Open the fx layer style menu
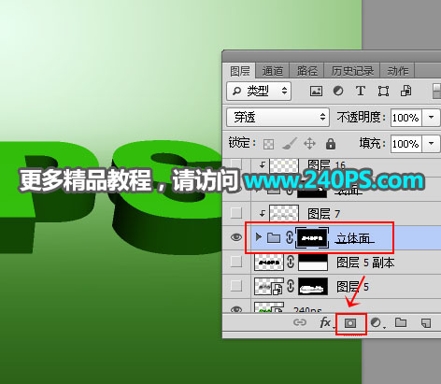Image resolution: width=441 pixels, height=384 pixels. [326, 322]
